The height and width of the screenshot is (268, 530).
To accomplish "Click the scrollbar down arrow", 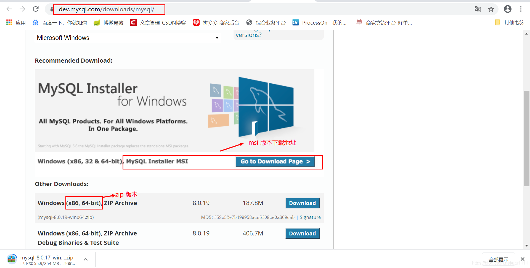I will [526, 246].
